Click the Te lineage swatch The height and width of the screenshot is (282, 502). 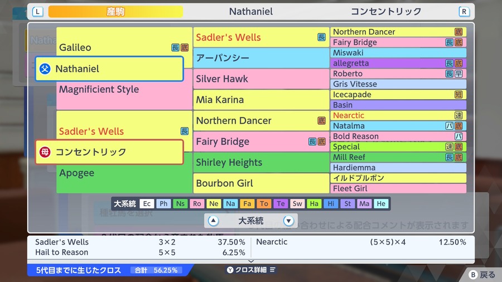coord(281,203)
